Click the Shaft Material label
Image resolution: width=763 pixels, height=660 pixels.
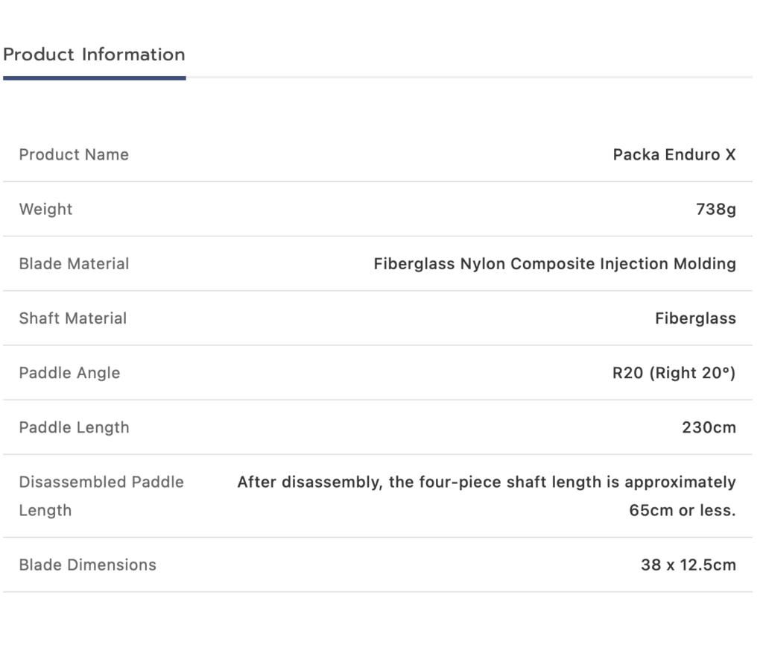(x=73, y=318)
